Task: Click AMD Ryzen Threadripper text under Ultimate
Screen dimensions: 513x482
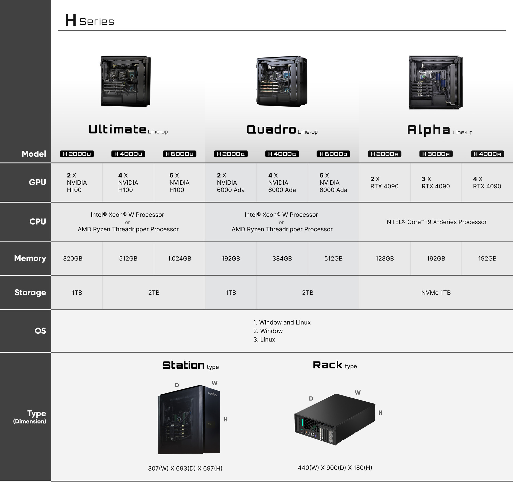Action: [128, 229]
